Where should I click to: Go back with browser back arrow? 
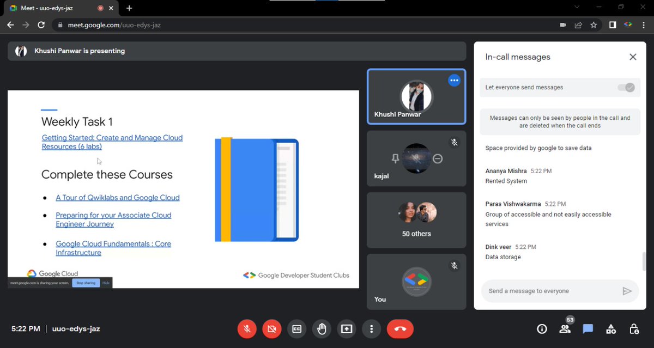[x=10, y=25]
